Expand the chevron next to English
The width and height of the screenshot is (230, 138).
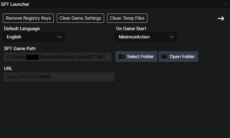point(59,37)
